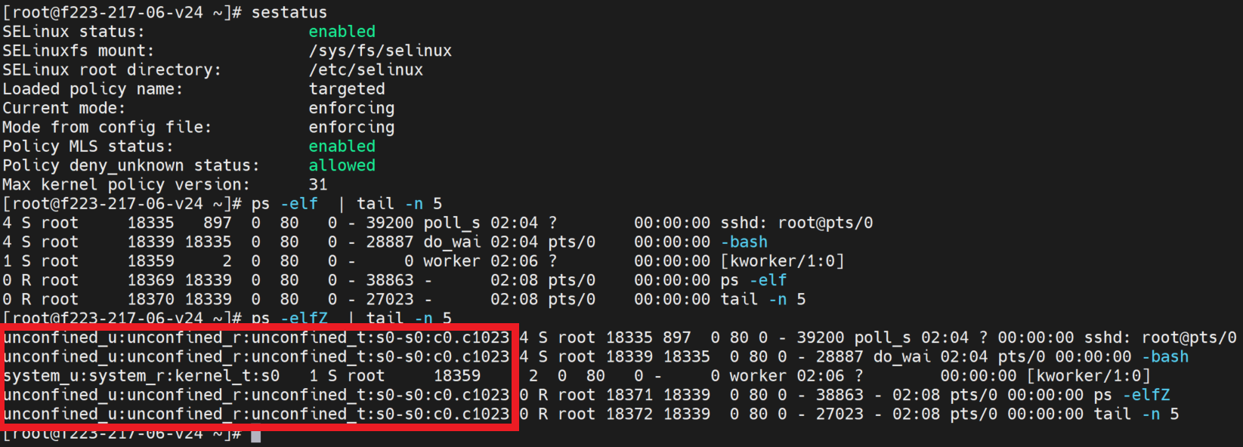Image resolution: width=1243 pixels, height=447 pixels.
Task: Click "sshd: root@pts/0" in the first ps -elf output
Action: pos(796,223)
